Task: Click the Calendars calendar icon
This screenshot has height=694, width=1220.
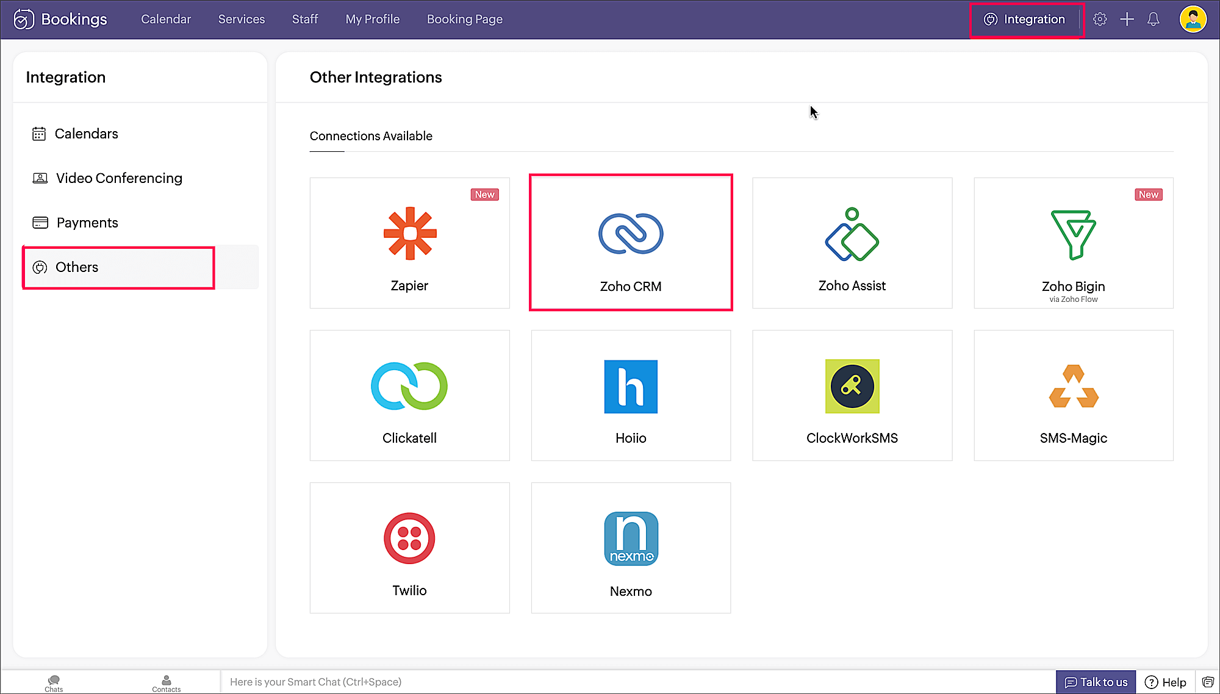Action: pos(39,134)
